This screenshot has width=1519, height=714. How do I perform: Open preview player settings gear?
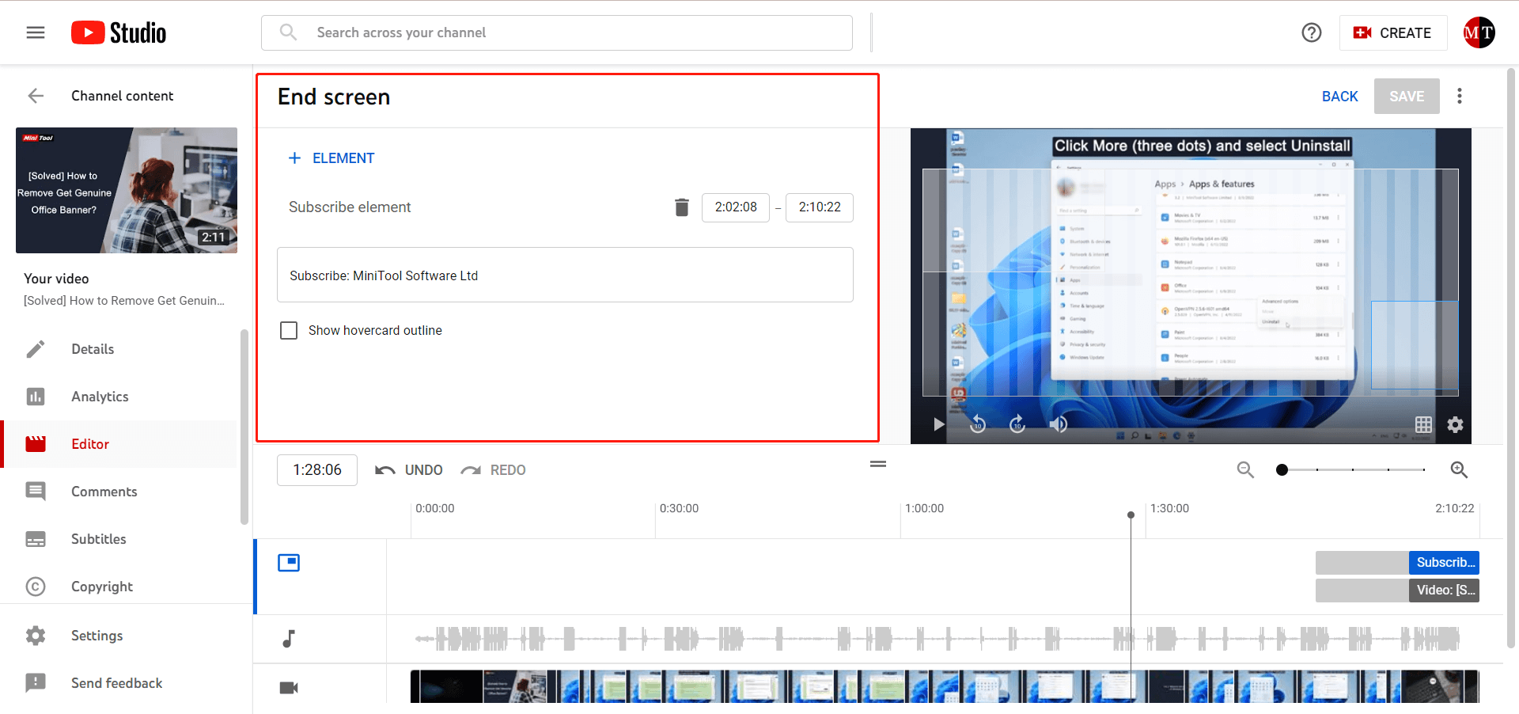pos(1455,424)
